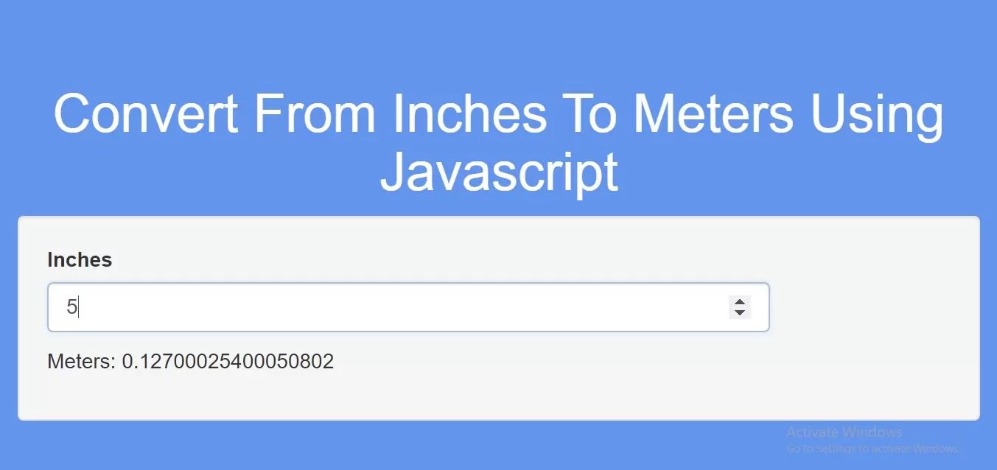The width and height of the screenshot is (997, 470).
Task: Click the word 'Javascript' in the title
Action: 498,173
